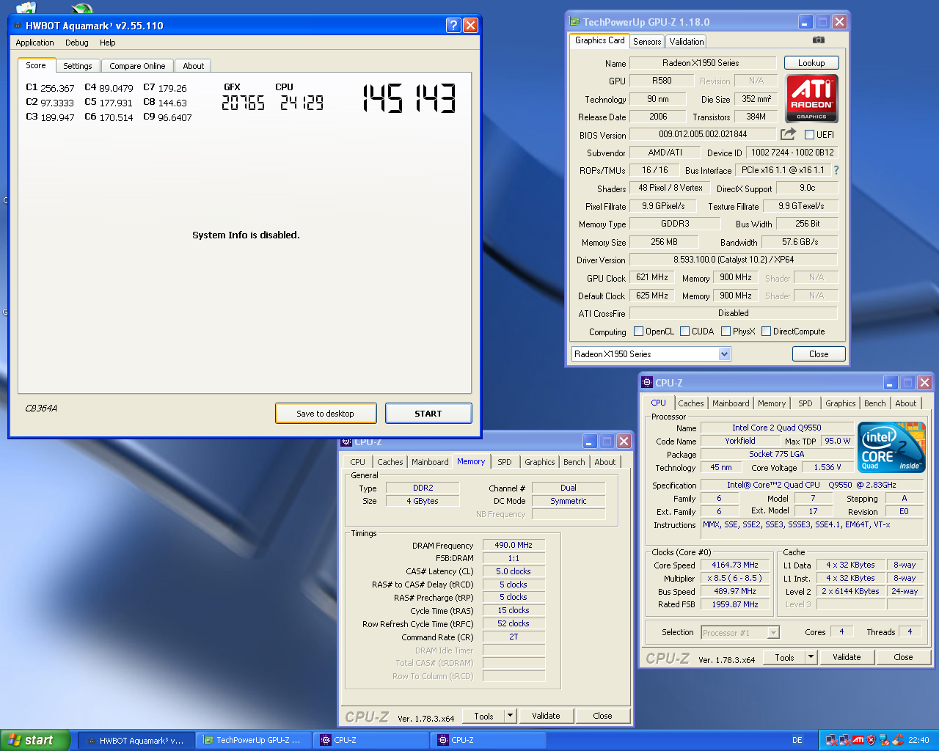The image size is (939, 751).
Task: Toggle the DirectCompute checkbox
Action: point(766,331)
